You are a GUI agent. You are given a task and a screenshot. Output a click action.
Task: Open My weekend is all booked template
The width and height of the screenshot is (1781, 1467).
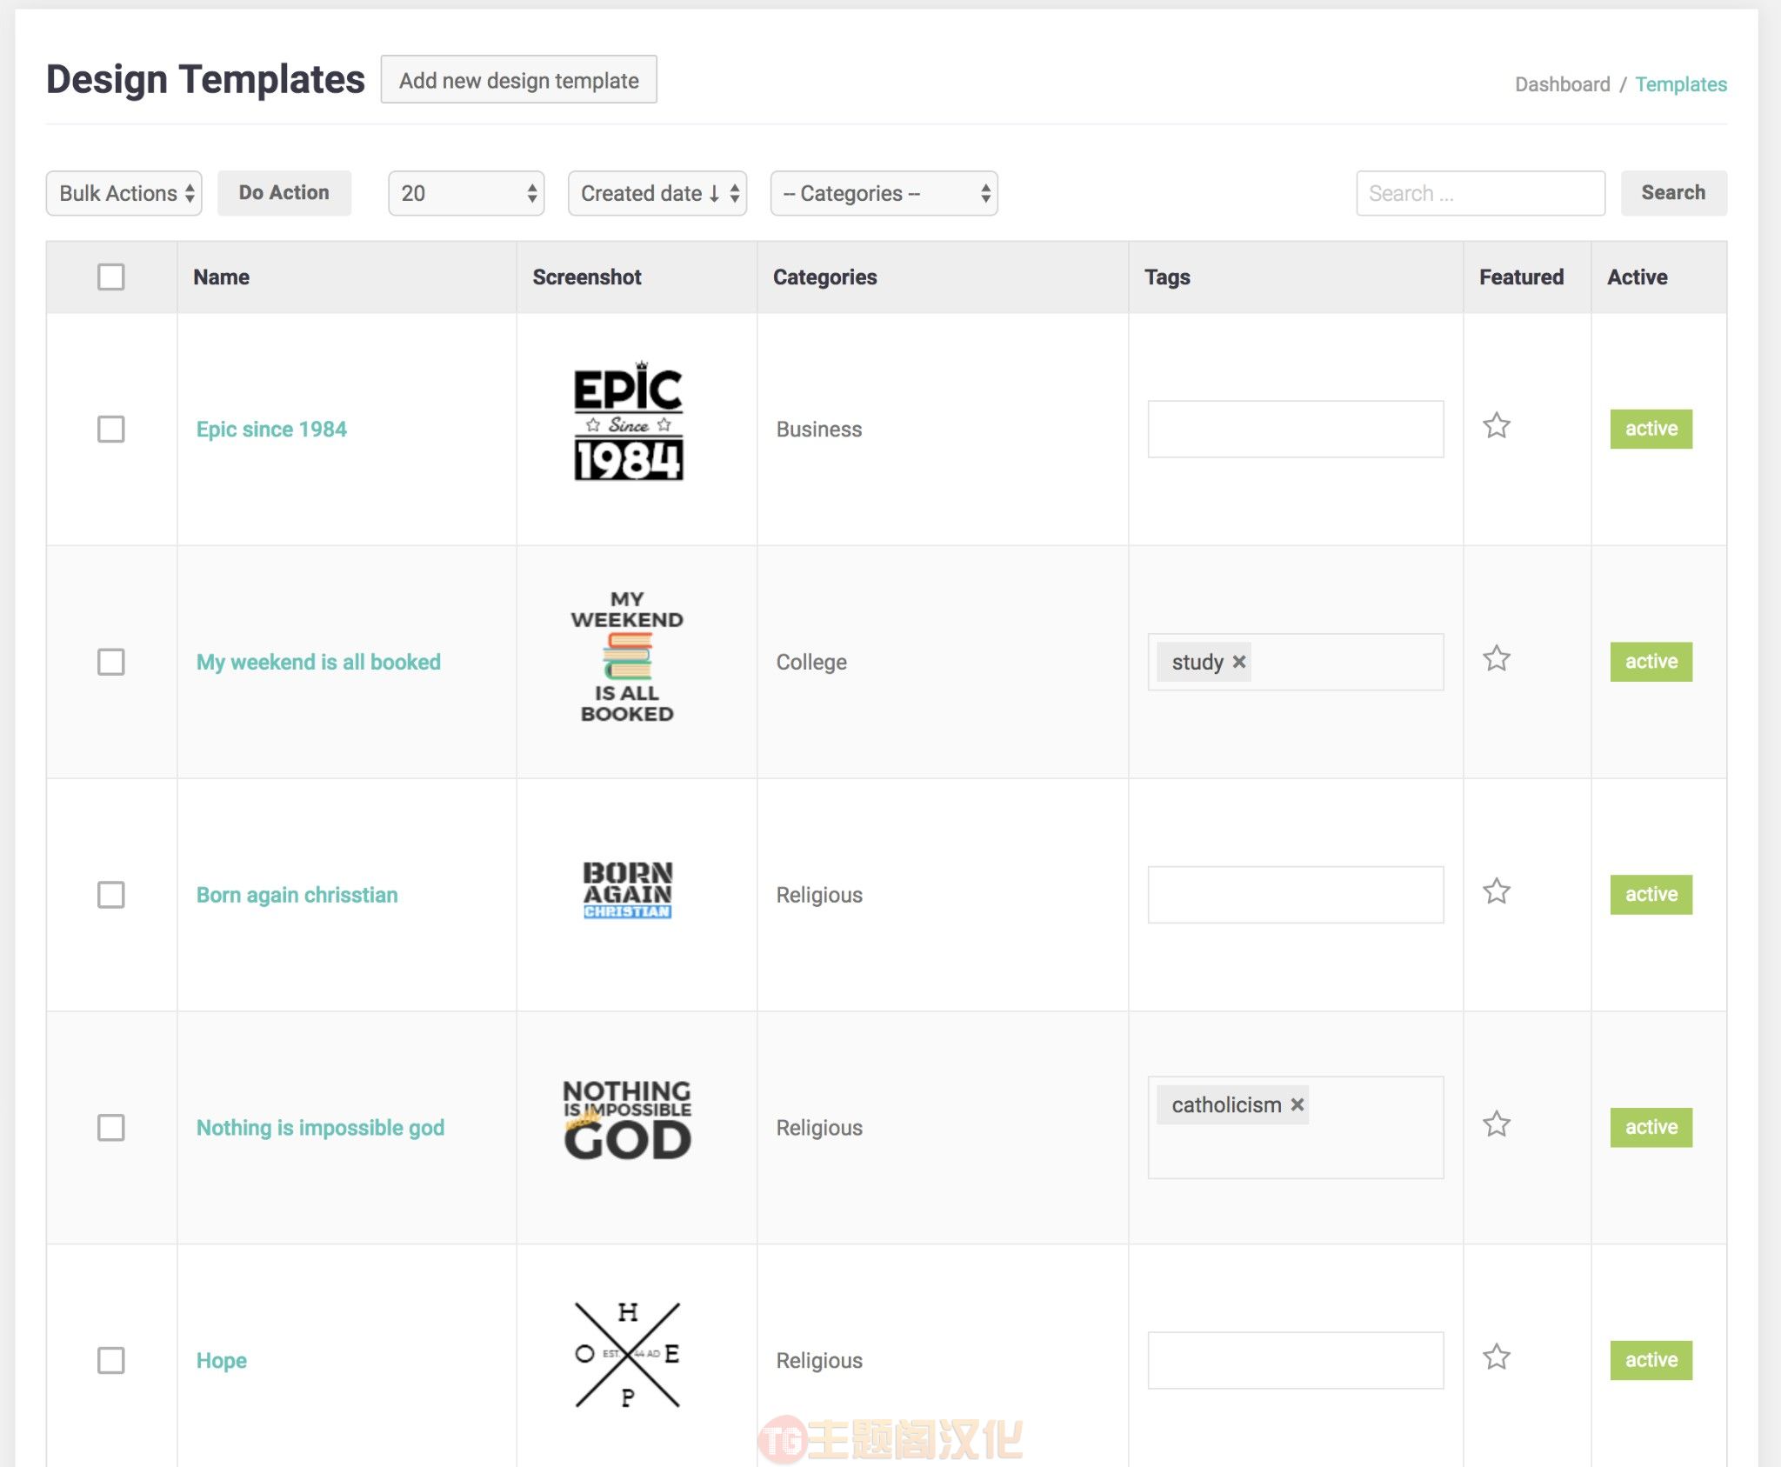(x=318, y=662)
